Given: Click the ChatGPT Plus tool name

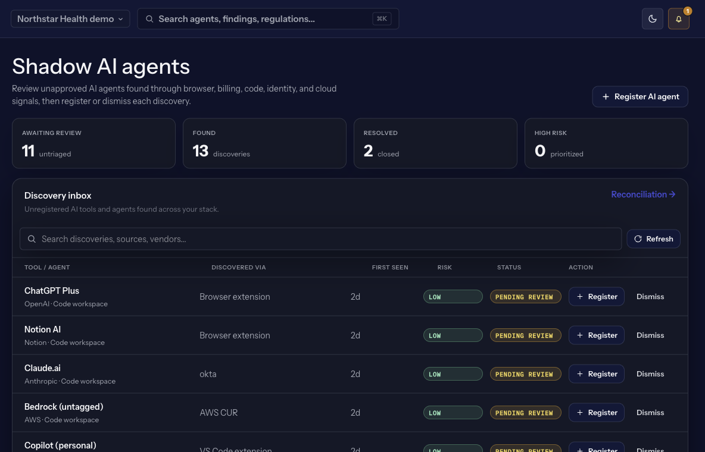Looking at the screenshot, I should point(52,291).
